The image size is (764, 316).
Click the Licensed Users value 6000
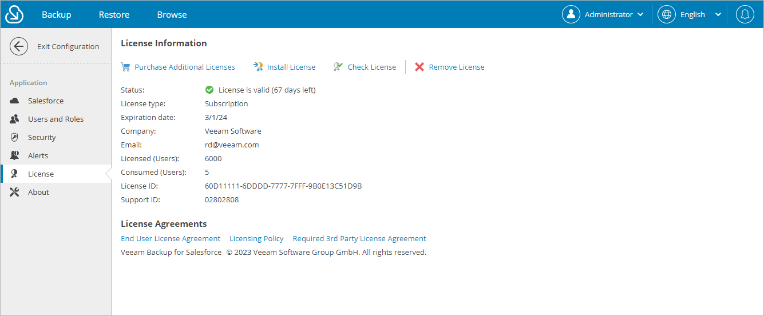213,158
